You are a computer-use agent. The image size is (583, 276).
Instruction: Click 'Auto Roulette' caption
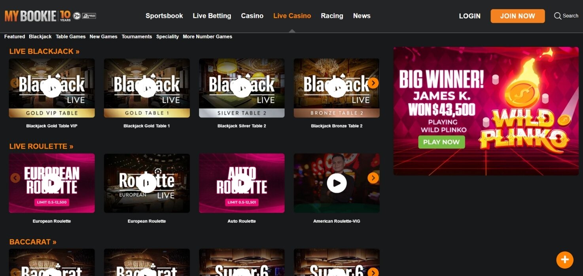coord(242,221)
